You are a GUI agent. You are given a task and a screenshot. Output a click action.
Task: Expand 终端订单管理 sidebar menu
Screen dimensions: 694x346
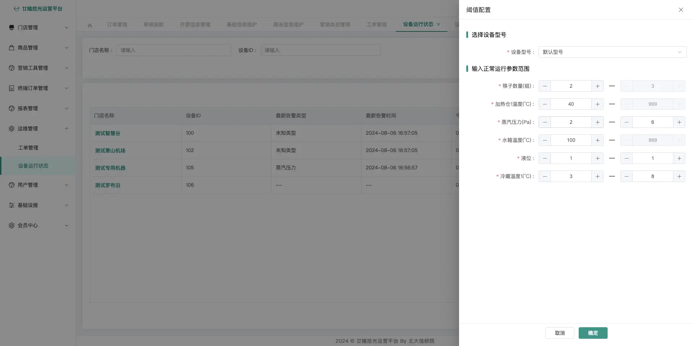pyautogui.click(x=38, y=88)
